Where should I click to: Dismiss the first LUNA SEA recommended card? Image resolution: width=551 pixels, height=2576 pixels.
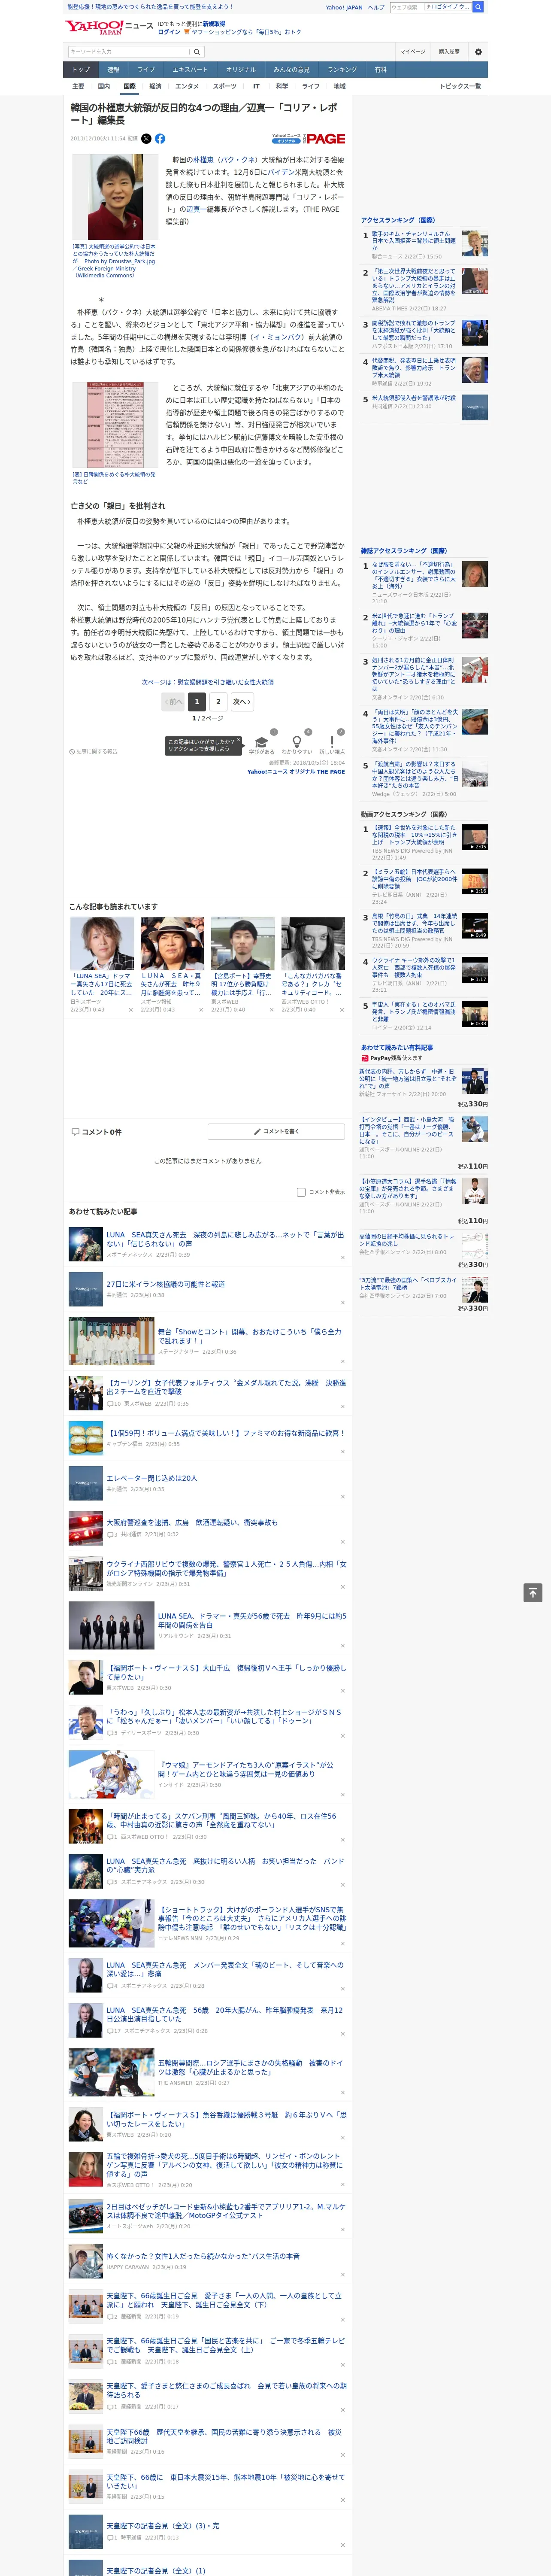[x=130, y=1010]
